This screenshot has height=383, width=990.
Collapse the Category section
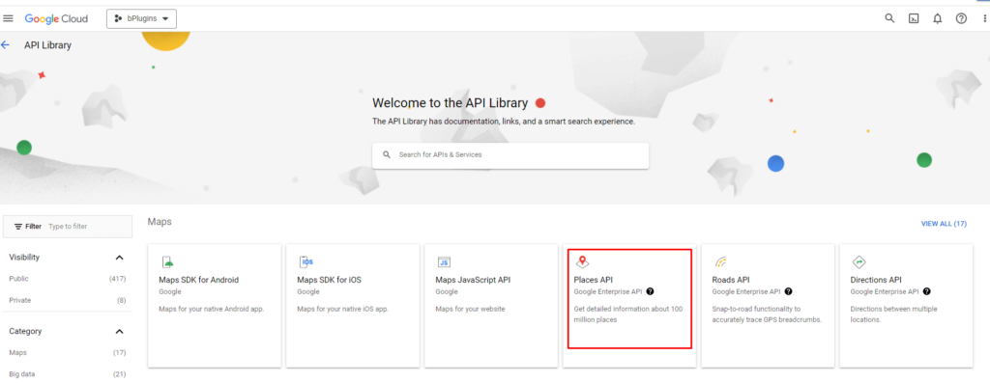pos(119,331)
